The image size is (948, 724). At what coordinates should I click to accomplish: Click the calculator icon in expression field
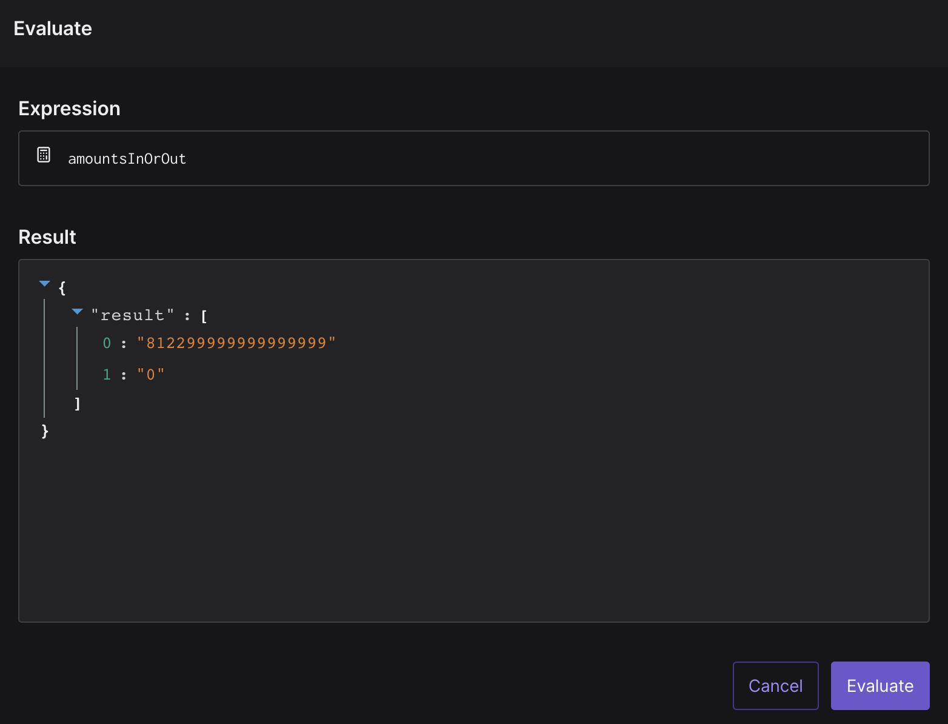tap(44, 155)
